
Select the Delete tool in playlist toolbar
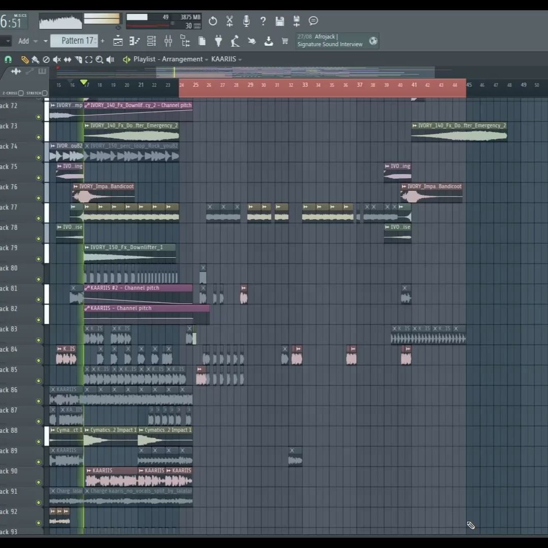46,59
